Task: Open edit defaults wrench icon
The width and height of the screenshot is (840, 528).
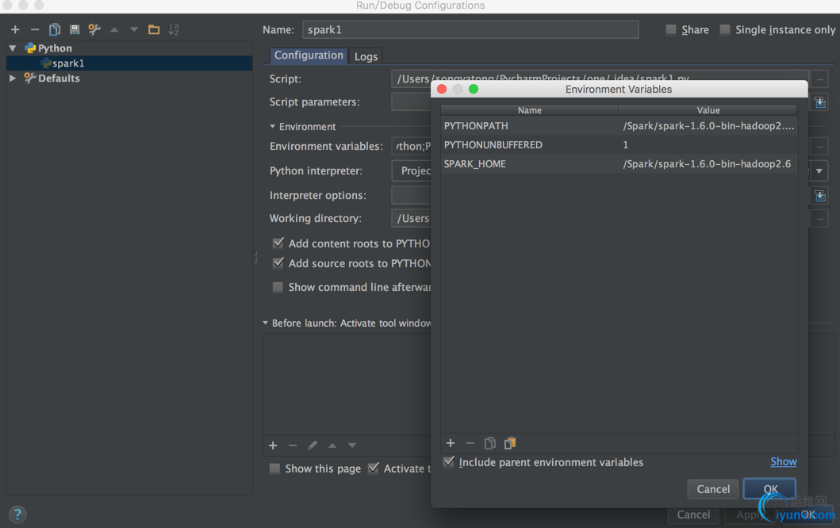Action: pos(94,29)
